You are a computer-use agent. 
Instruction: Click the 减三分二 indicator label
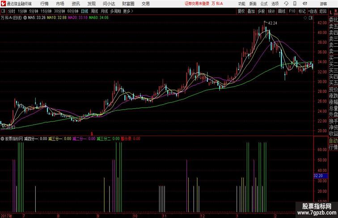tap(104, 139)
